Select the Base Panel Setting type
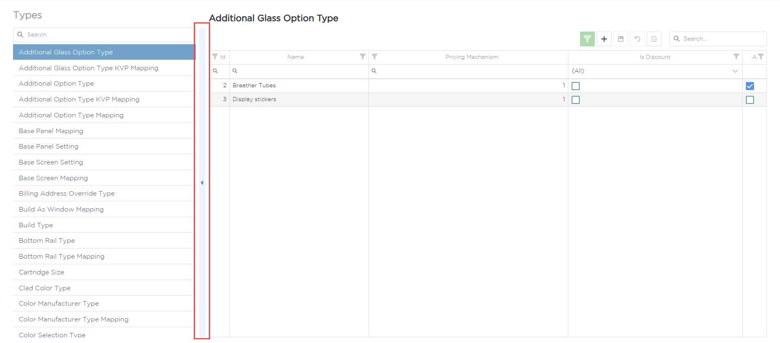Screen dimensions: 780x343 pos(104,146)
